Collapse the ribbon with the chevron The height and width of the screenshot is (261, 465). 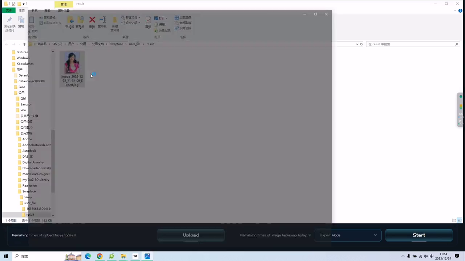(456, 11)
